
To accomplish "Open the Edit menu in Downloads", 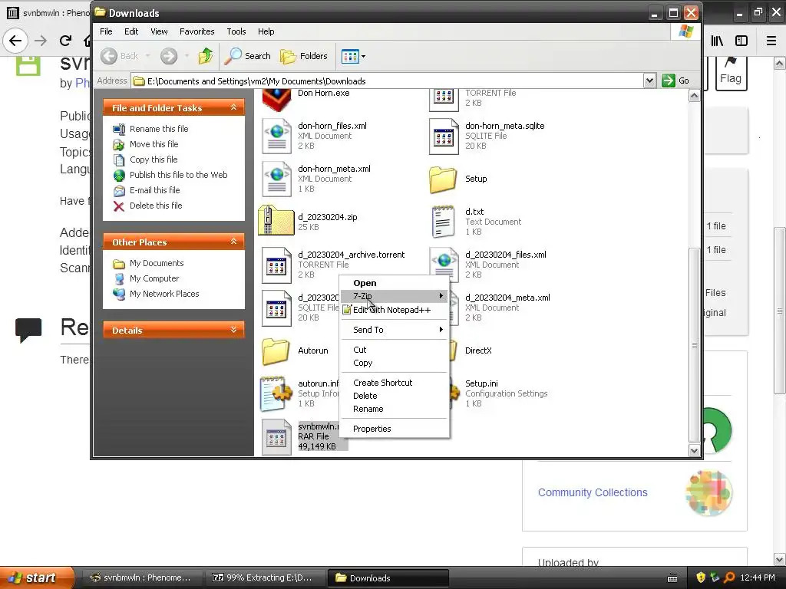I will (x=131, y=31).
